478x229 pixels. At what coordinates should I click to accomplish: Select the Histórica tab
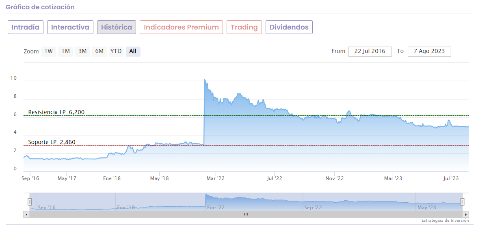(117, 27)
